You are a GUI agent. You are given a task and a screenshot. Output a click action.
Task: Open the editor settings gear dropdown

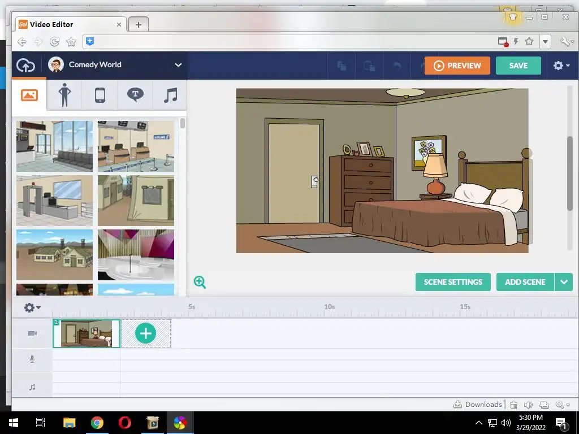[x=561, y=66]
